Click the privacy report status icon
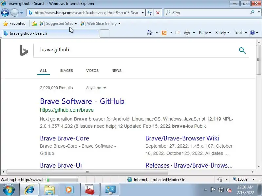The height and width of the screenshot is (196, 262). [220, 179]
